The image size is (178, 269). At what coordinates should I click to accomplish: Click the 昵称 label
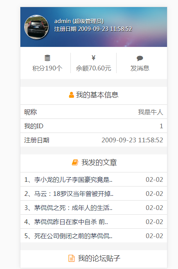tap(31, 112)
